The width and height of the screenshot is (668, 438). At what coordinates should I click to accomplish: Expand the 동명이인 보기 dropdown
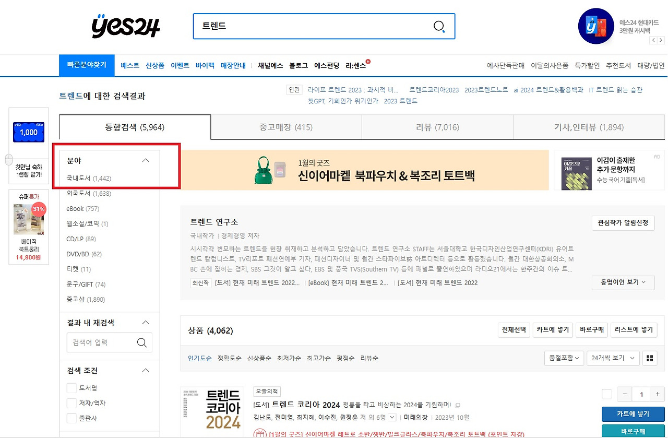tap(623, 282)
